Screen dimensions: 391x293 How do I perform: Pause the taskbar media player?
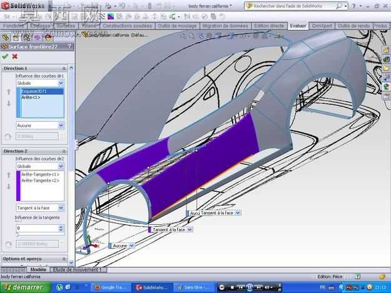click(x=250, y=287)
